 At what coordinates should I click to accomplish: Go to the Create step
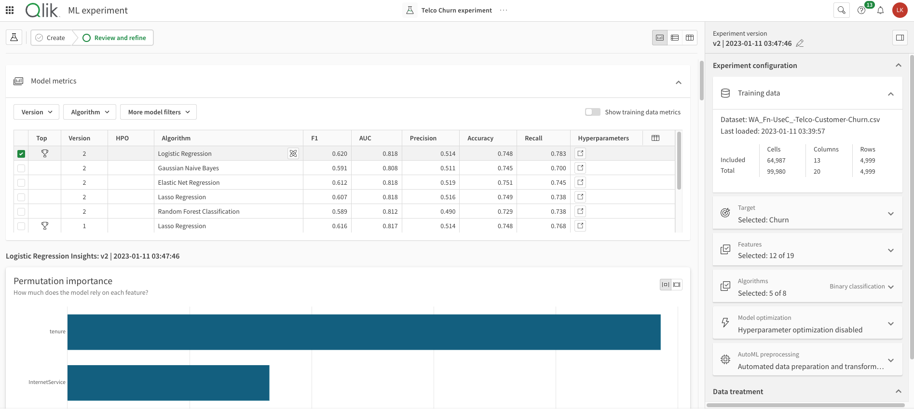(x=51, y=38)
